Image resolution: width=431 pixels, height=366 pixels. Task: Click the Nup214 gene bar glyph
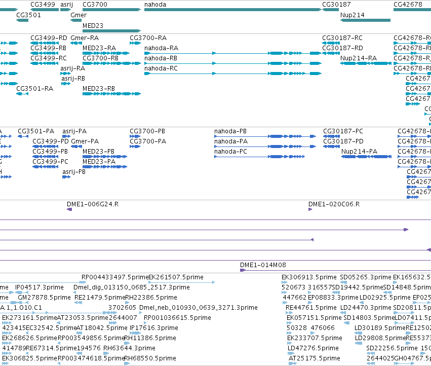pos(365,20)
